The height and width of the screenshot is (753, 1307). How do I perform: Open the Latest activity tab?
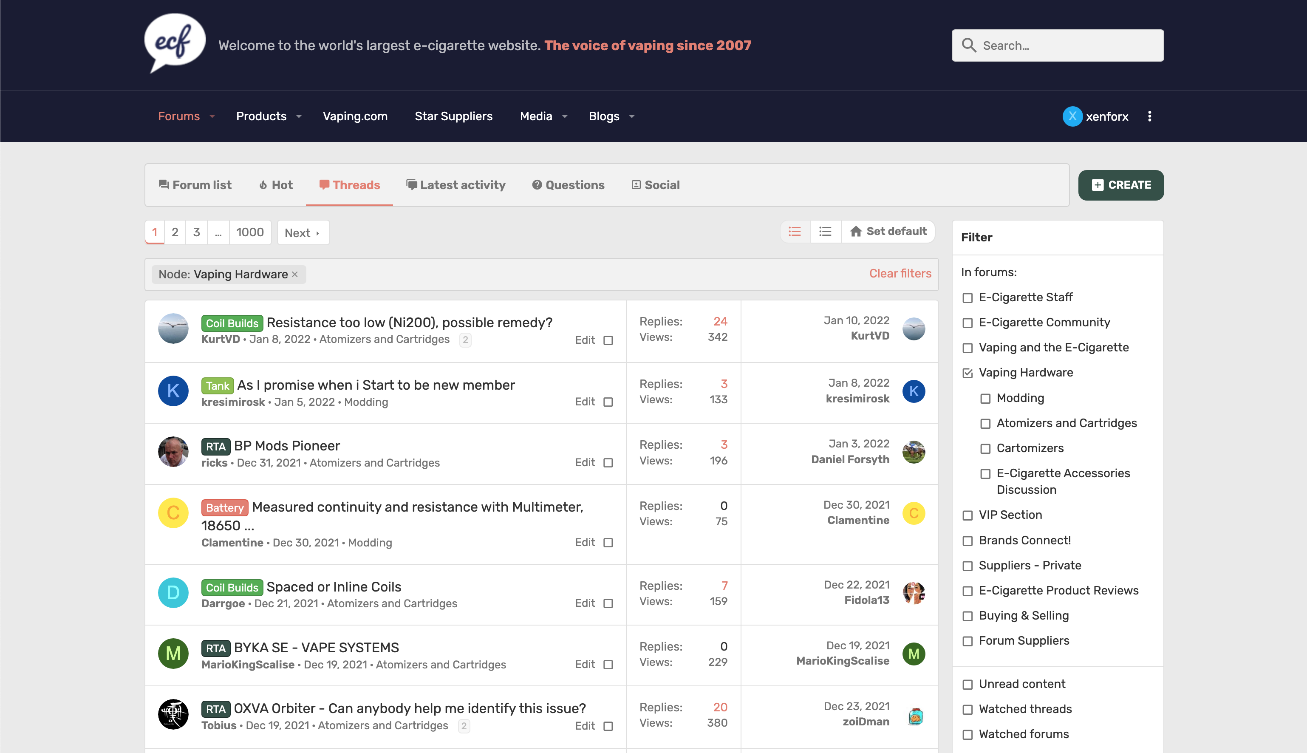pos(455,185)
